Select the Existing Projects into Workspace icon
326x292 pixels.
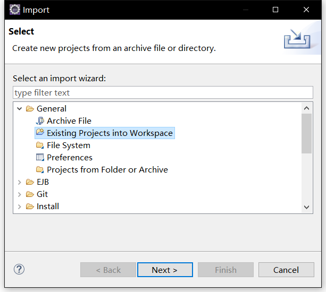pos(40,133)
